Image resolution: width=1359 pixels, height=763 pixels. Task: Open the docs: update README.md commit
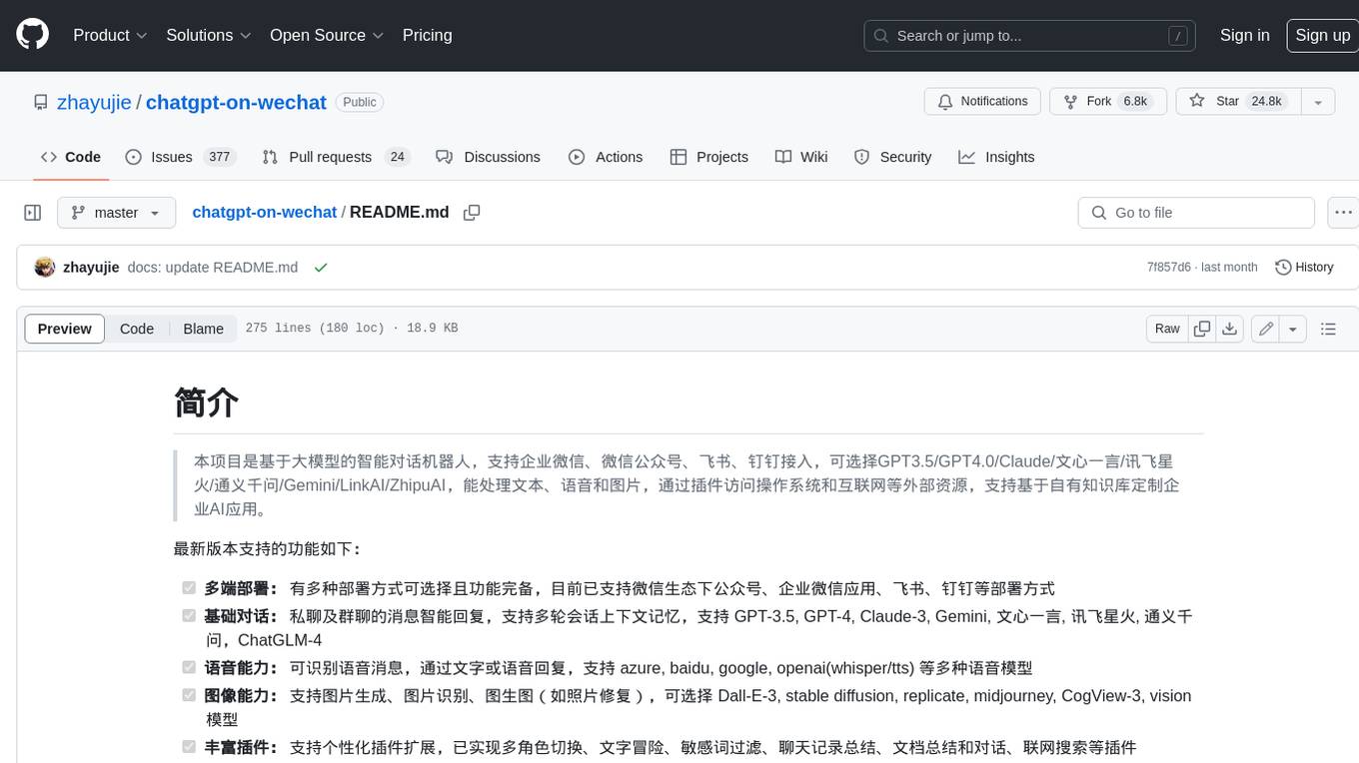pos(213,268)
